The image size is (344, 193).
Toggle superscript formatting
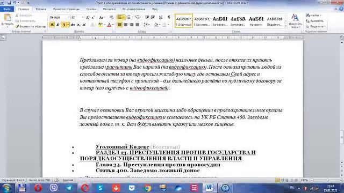[84, 25]
